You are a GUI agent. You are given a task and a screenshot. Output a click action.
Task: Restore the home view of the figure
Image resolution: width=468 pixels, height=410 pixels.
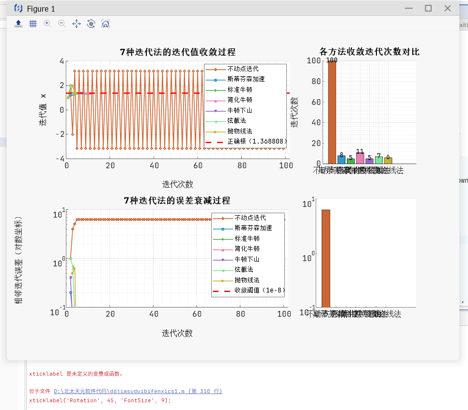point(105,24)
